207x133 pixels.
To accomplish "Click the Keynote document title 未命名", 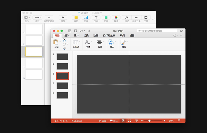I will [x=85, y=13].
